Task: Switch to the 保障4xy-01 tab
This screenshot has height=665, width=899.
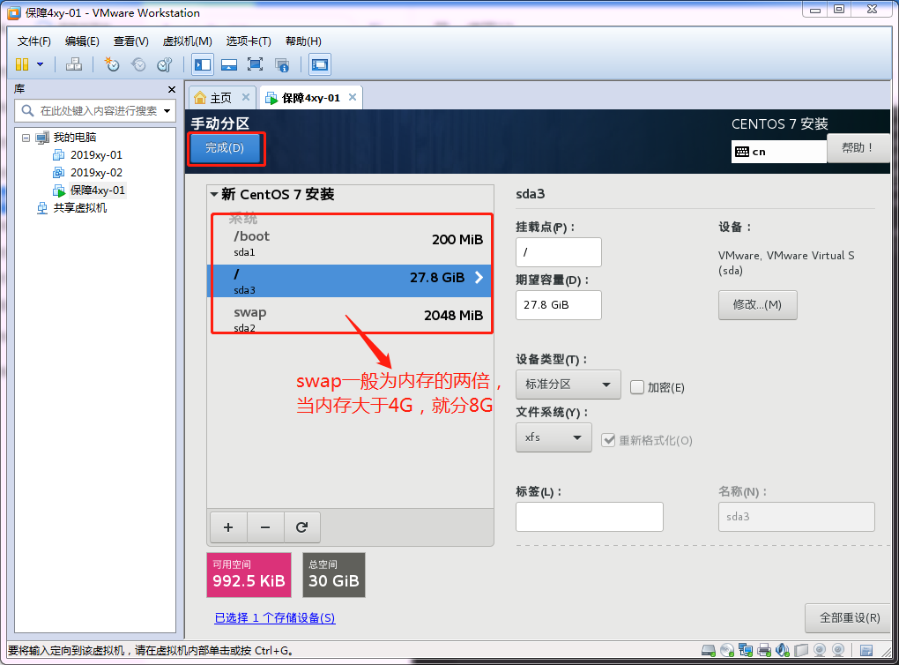Action: click(x=310, y=98)
